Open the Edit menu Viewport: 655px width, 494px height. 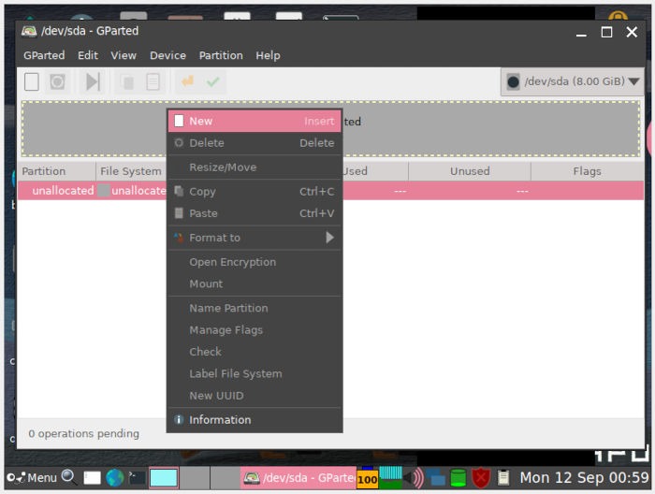tap(88, 55)
